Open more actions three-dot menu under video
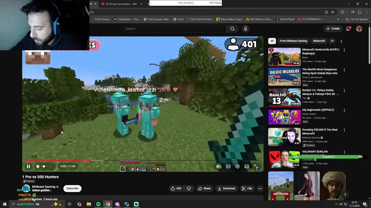 260,188
